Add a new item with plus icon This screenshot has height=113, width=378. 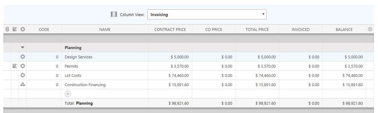pos(67,94)
